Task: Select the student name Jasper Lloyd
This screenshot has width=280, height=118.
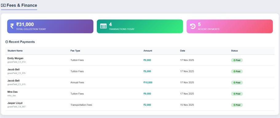Action: (x=15, y=103)
